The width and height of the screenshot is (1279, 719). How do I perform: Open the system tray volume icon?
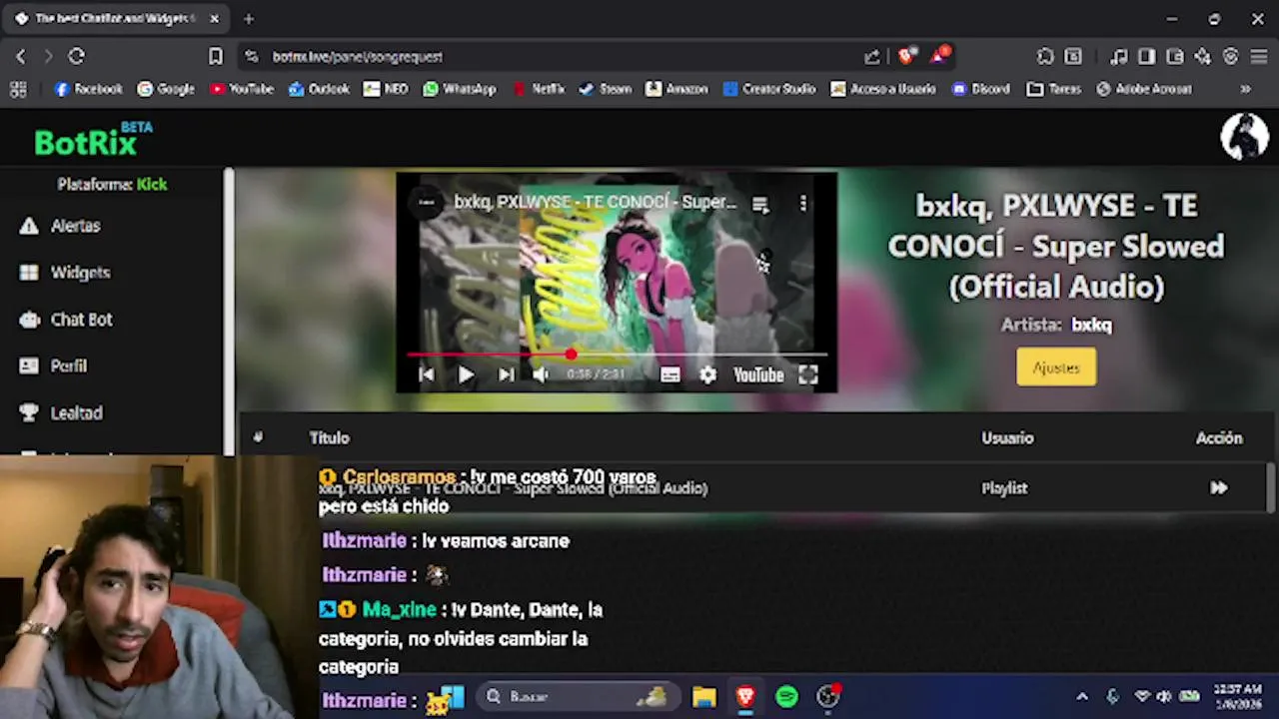click(1164, 697)
